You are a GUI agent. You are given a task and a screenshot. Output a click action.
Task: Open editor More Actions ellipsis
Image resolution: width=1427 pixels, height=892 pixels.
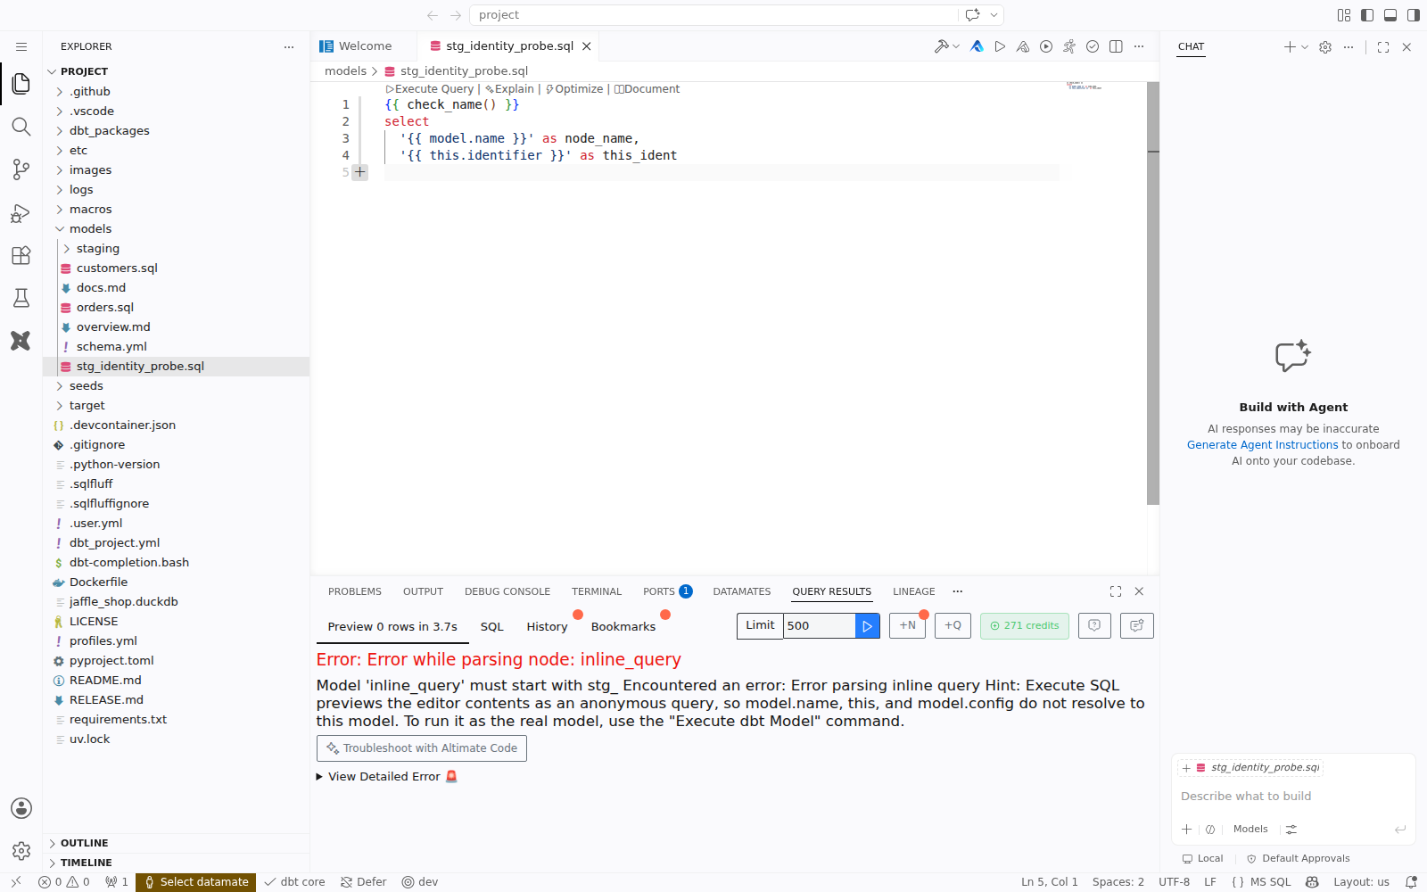[1139, 46]
